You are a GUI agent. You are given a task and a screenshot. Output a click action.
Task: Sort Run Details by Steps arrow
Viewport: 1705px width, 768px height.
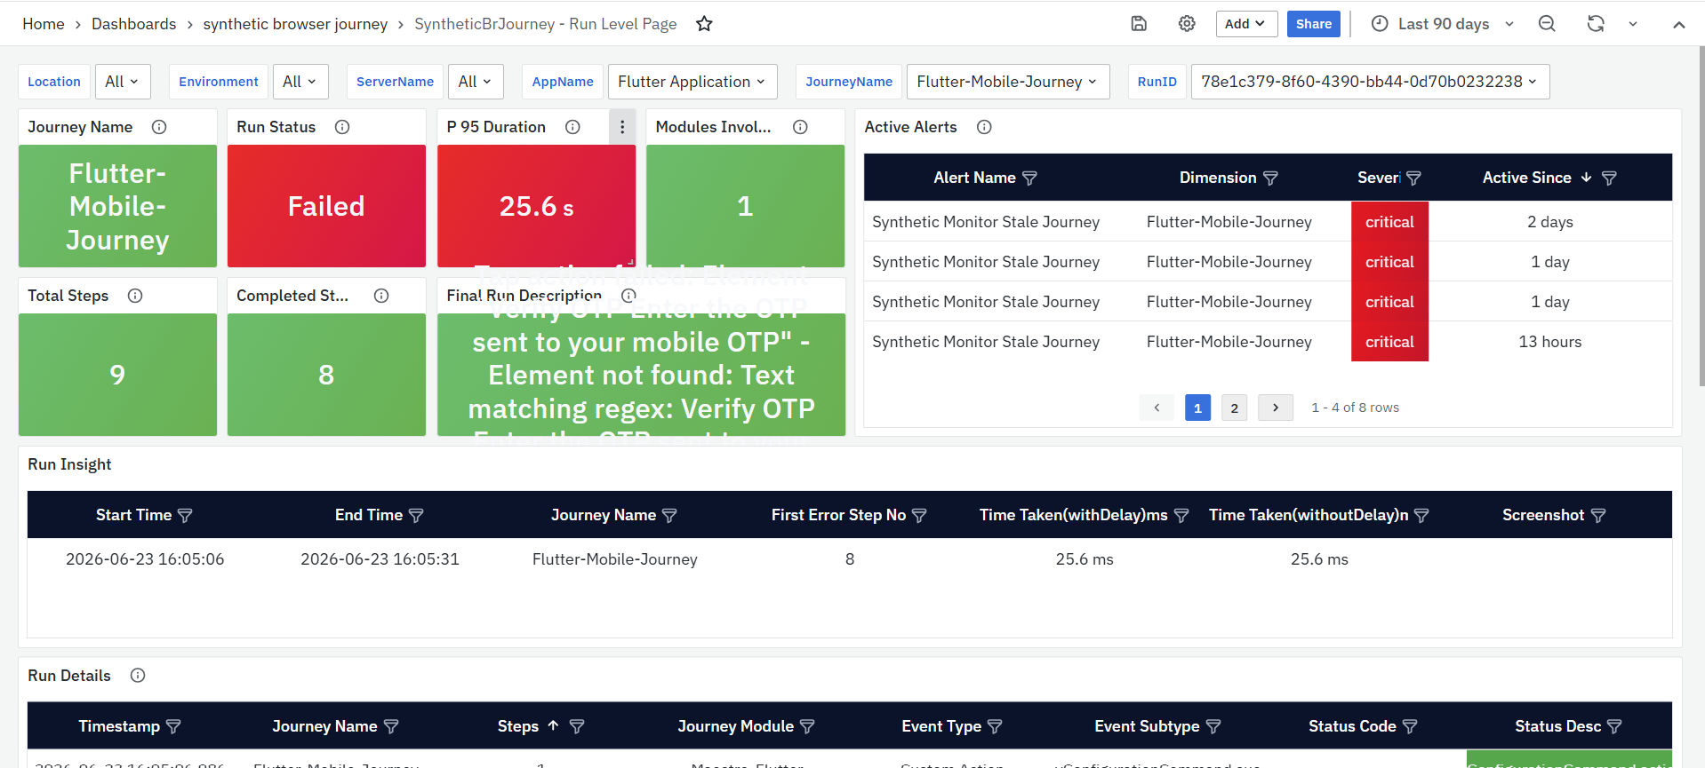click(553, 726)
